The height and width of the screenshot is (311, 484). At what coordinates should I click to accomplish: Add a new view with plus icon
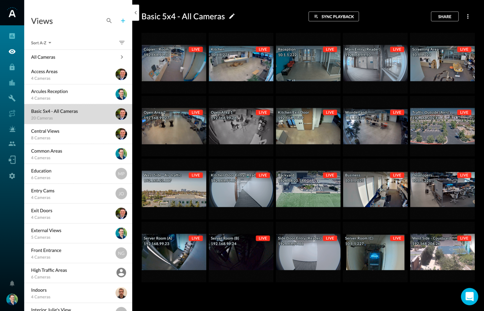coord(123,21)
